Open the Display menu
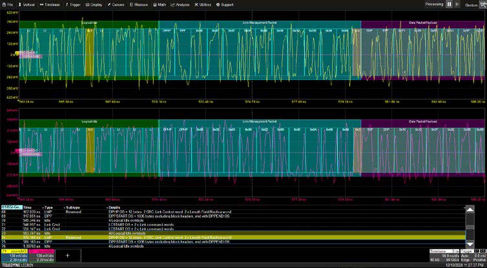This screenshot has height=268, width=487. 94,4
